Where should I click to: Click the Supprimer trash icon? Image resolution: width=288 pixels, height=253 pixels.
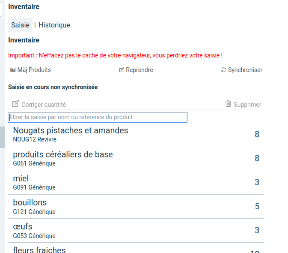point(228,104)
